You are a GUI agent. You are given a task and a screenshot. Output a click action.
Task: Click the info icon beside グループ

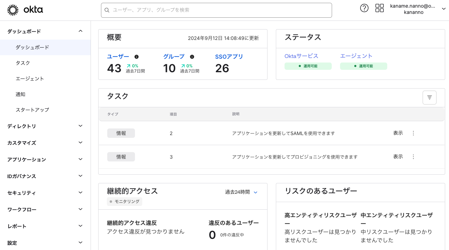click(192, 57)
